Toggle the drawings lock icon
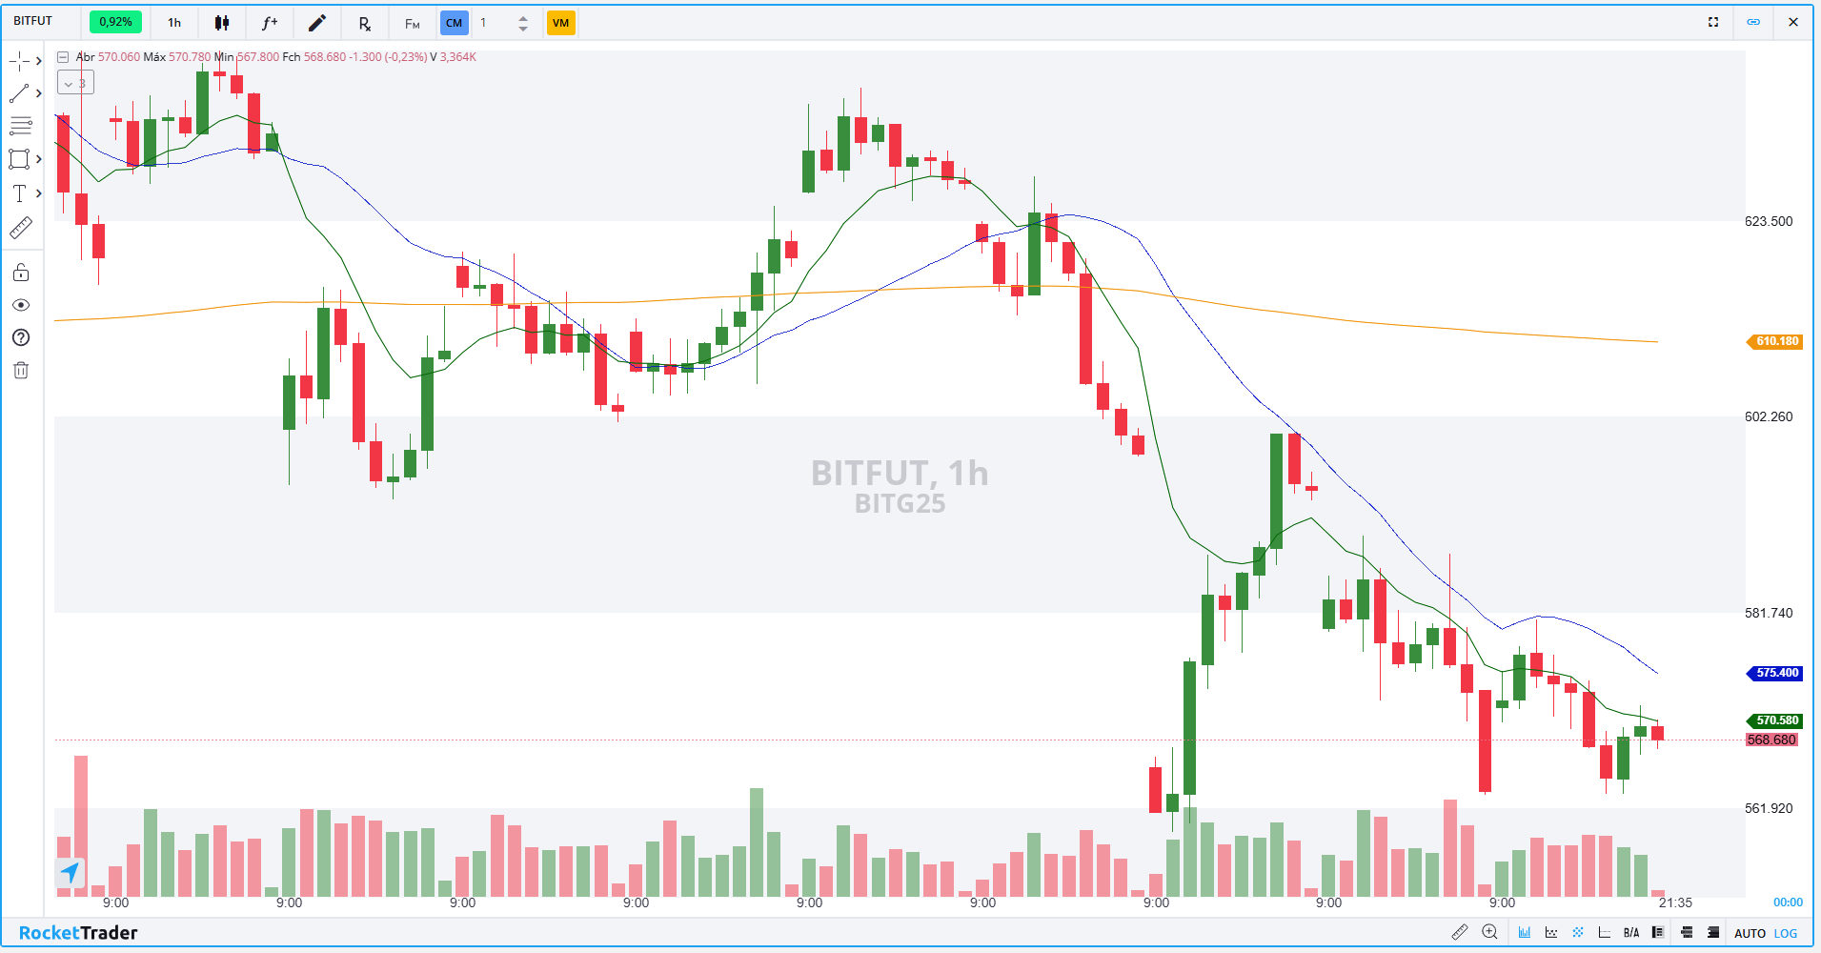Viewport: 1821px width, 953px height. pyautogui.click(x=20, y=272)
